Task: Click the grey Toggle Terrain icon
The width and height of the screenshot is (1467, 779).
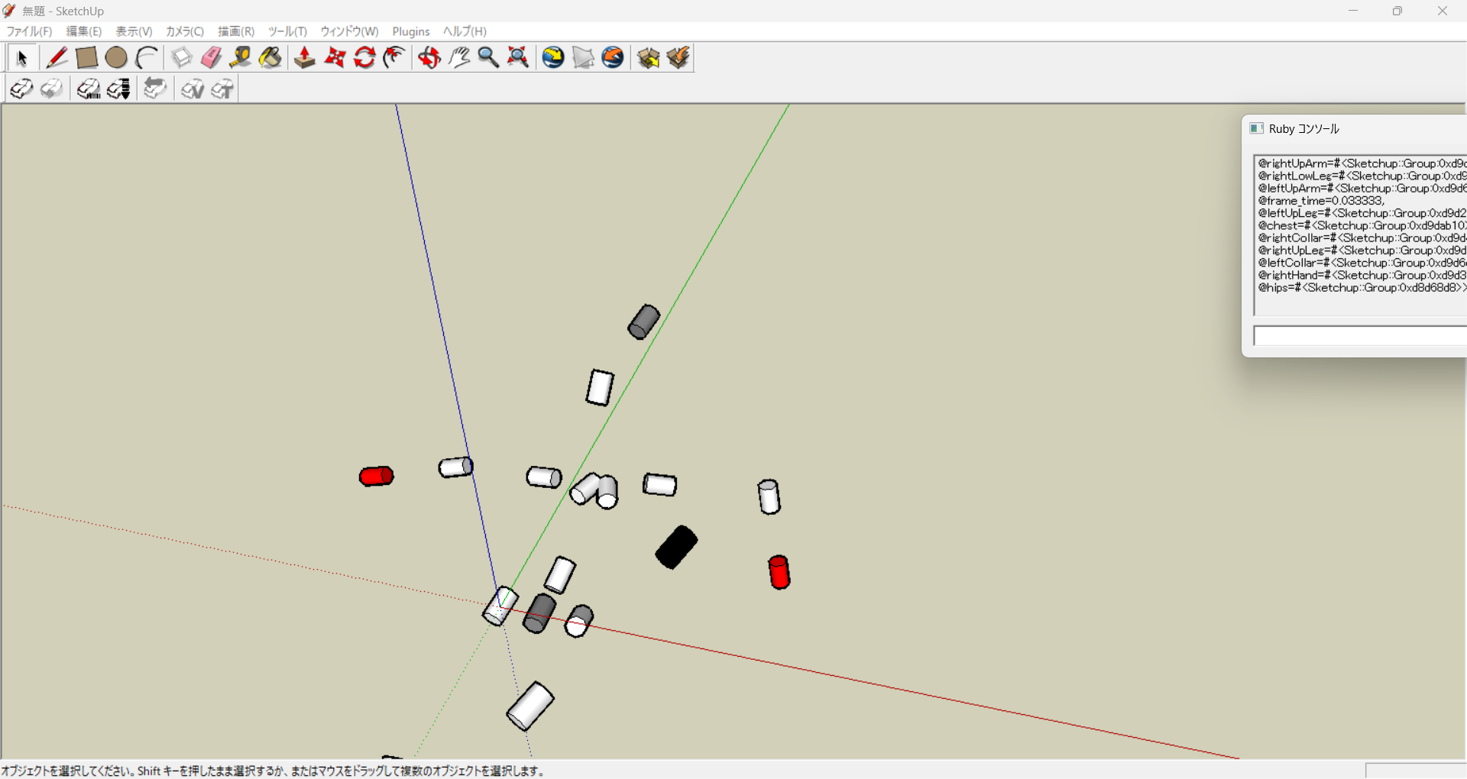Action: point(583,58)
